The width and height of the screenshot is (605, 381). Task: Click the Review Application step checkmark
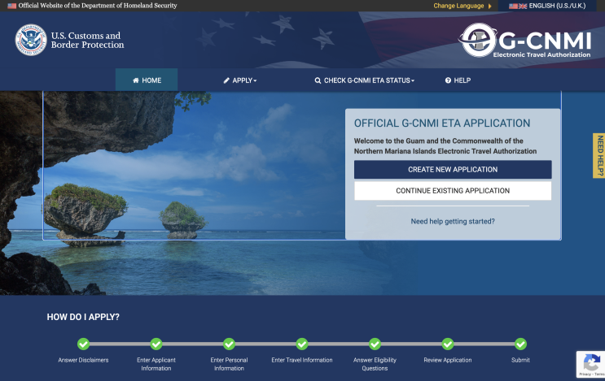448,344
